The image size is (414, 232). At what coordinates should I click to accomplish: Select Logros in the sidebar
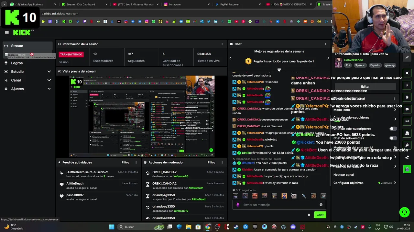[27, 63]
